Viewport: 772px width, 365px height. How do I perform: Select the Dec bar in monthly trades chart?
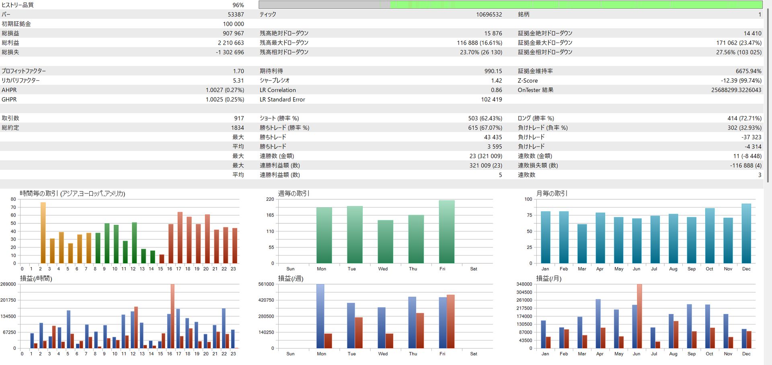(746, 234)
